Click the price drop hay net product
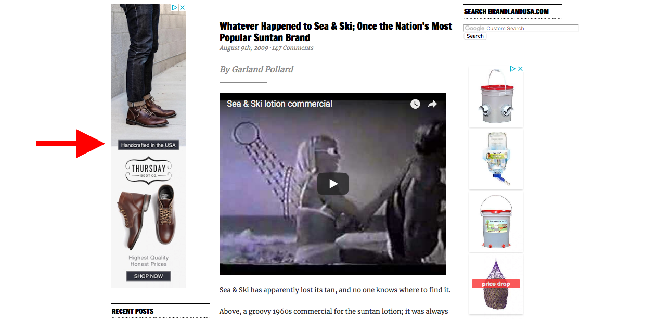The image size is (657, 319). (x=496, y=284)
